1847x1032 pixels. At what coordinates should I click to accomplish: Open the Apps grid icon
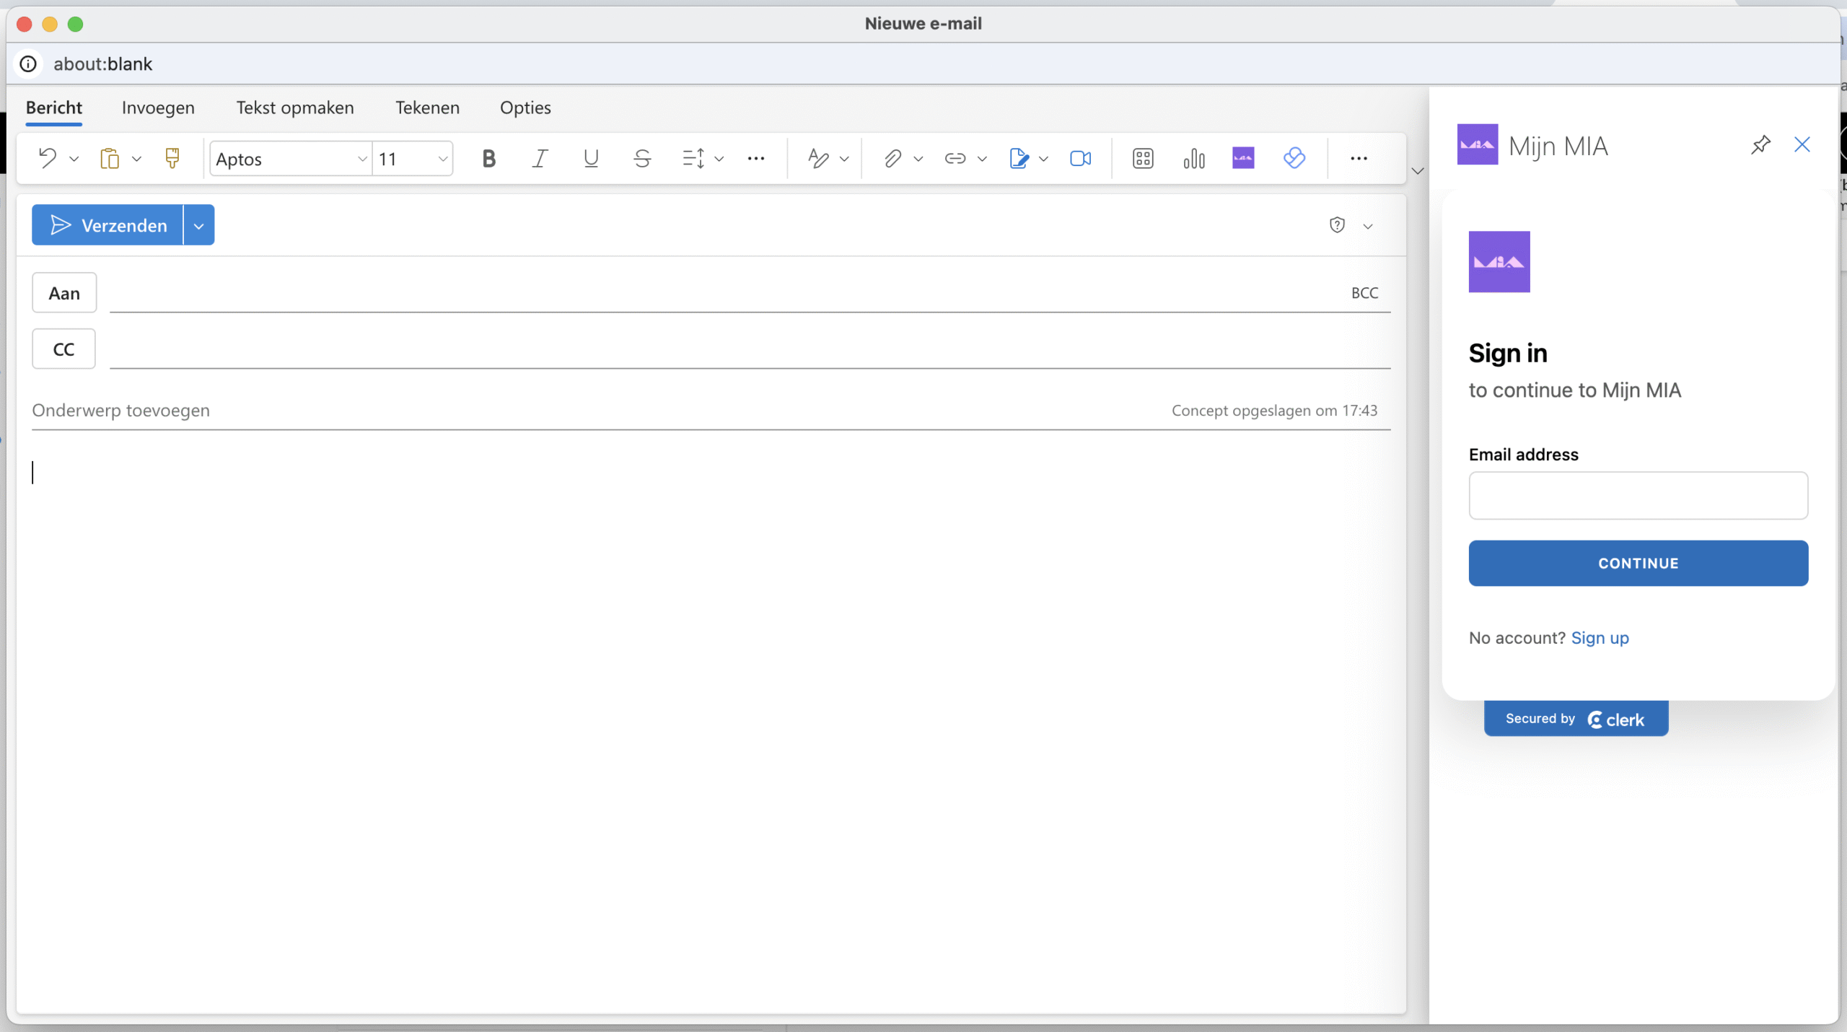[x=1143, y=158]
